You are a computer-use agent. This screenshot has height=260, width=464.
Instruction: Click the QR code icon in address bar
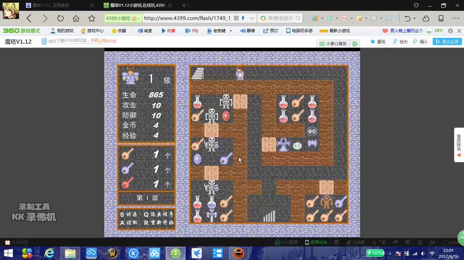coord(236,18)
